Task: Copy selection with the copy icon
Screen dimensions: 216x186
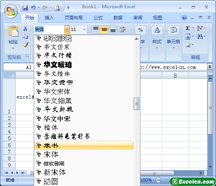Action: [x=25, y=37]
